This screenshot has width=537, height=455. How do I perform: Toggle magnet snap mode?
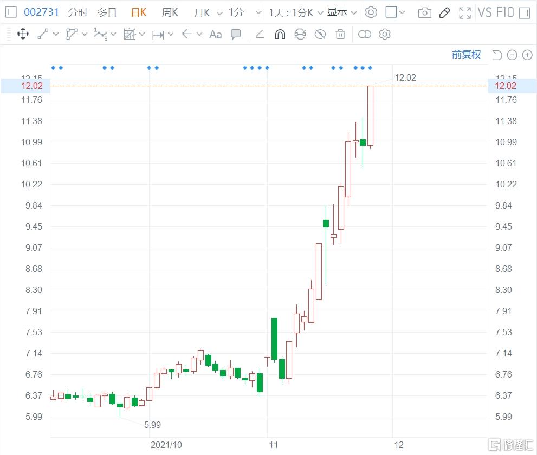(280, 34)
